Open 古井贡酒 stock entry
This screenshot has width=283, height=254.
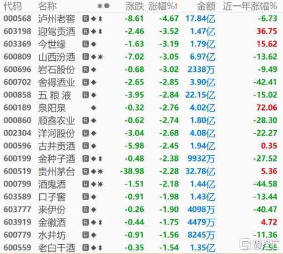[57, 146]
